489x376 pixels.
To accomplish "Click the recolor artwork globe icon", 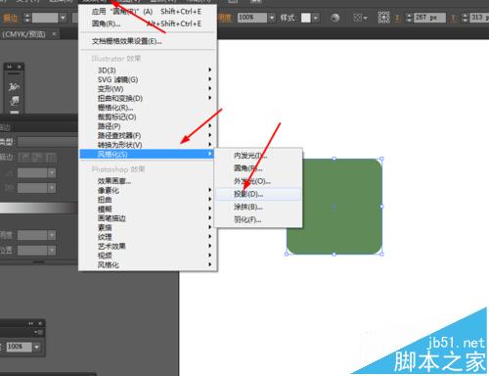I will pyautogui.click(x=335, y=18).
